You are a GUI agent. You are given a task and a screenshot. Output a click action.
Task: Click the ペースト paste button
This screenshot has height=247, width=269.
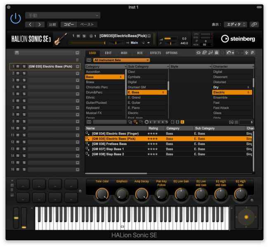tap(87, 24)
